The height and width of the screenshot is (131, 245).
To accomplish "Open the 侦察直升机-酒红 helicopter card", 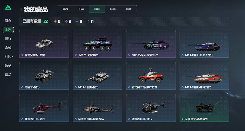I will tap(44, 108).
